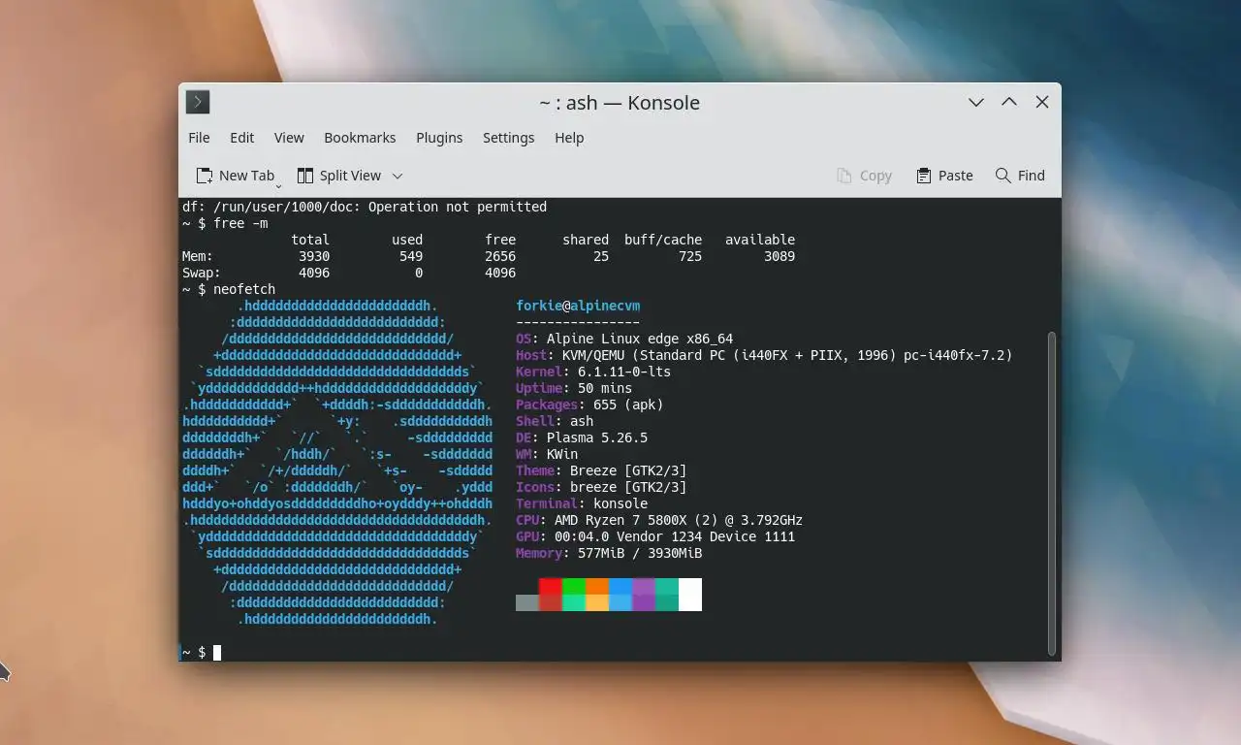Click the 'Plasma 5.26.5' DE text
Image resolution: width=1241 pixels, height=745 pixels.
click(x=597, y=437)
